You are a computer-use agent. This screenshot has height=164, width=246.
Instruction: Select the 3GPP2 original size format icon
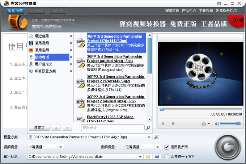coord(80,103)
